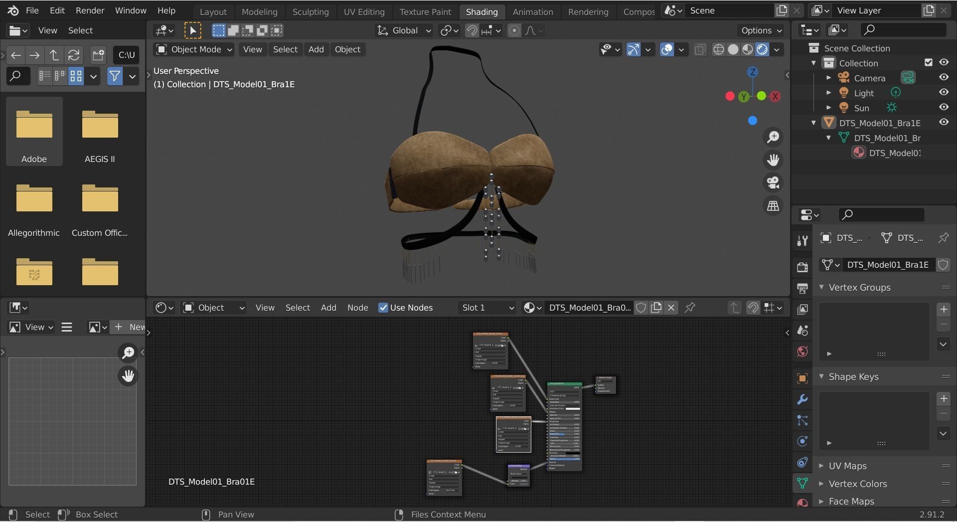Click New image button in image editor
Screen dimensions: 957x522
(128, 327)
